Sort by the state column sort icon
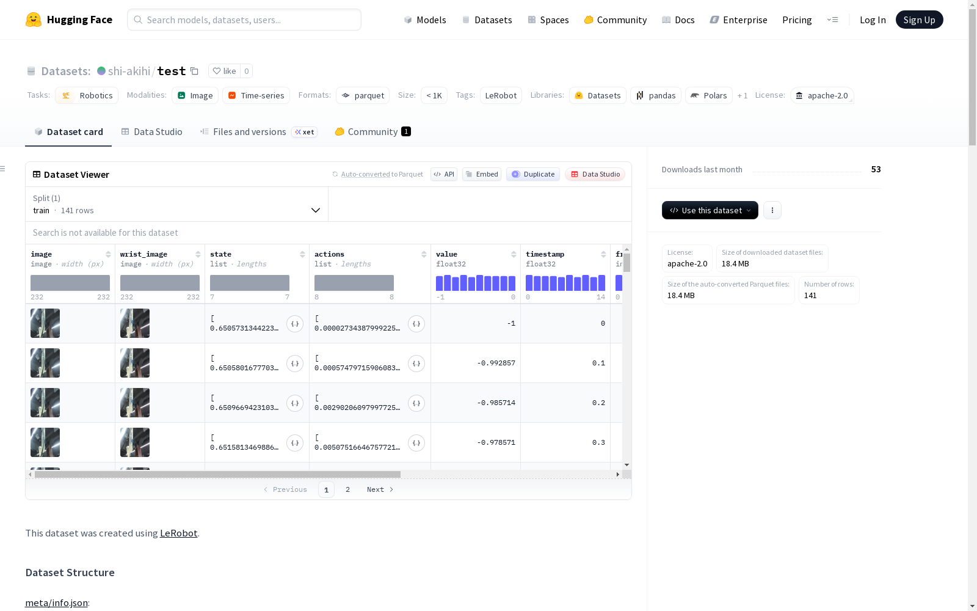977x611 pixels. click(302, 254)
